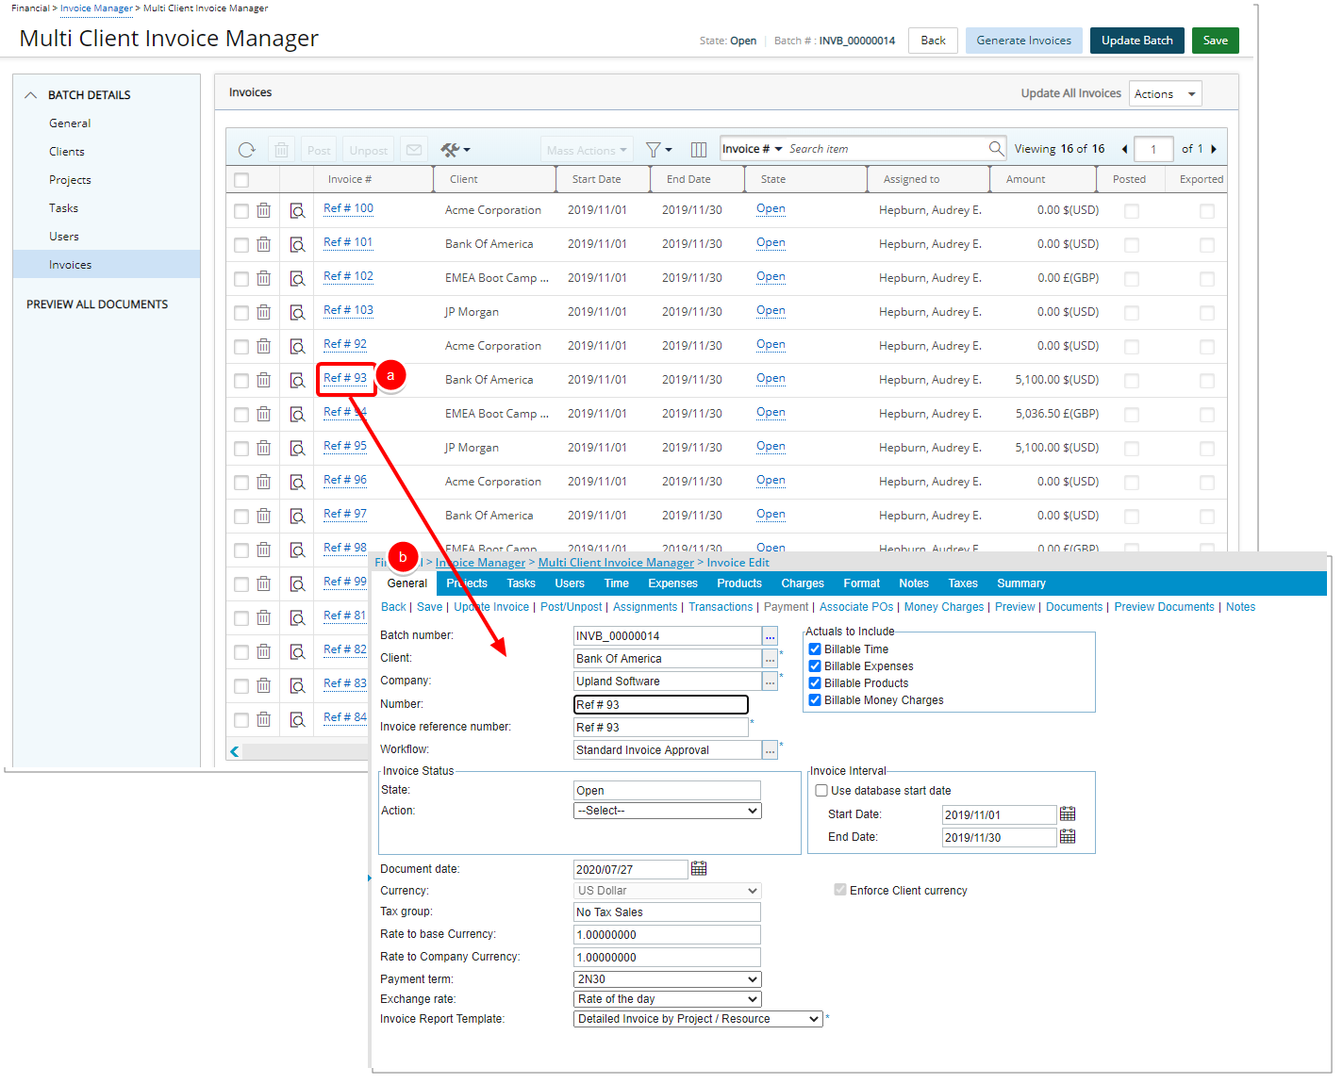Click the search magnifier icon

[996, 149]
